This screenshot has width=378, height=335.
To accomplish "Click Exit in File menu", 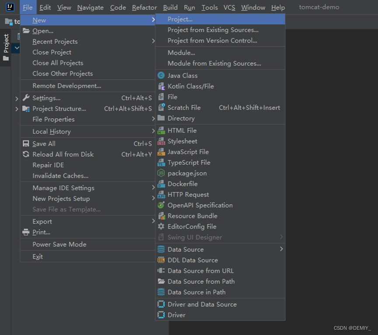I will click(x=88, y=257).
